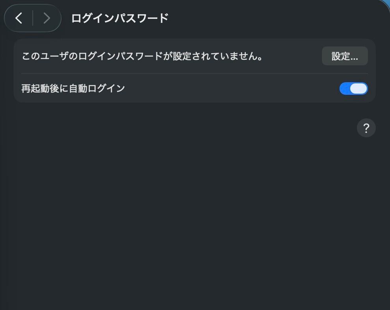Return to the previous settings pane
390x310 pixels.
pos(19,18)
